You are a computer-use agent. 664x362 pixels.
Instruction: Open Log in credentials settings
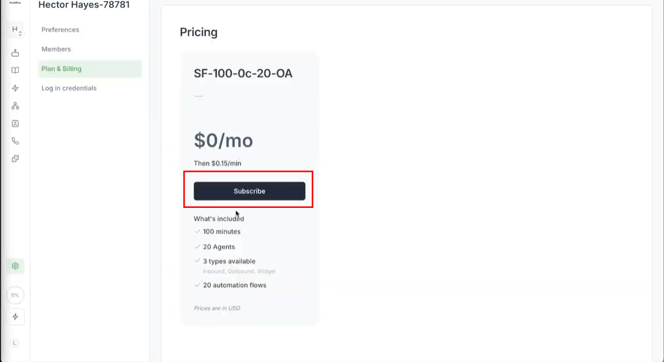tap(69, 89)
